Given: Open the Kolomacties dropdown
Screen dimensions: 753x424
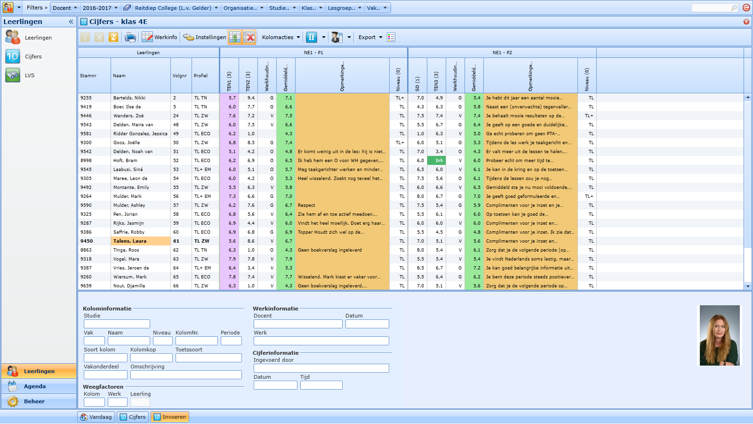Looking at the screenshot, I should 281,37.
